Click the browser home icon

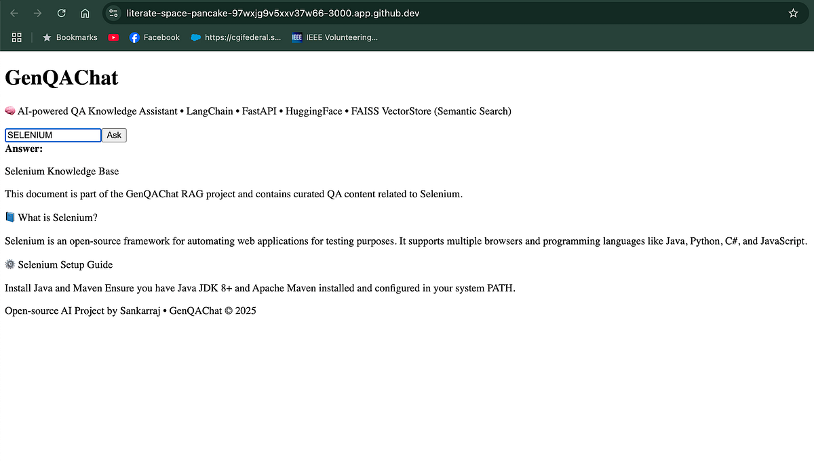[85, 12]
